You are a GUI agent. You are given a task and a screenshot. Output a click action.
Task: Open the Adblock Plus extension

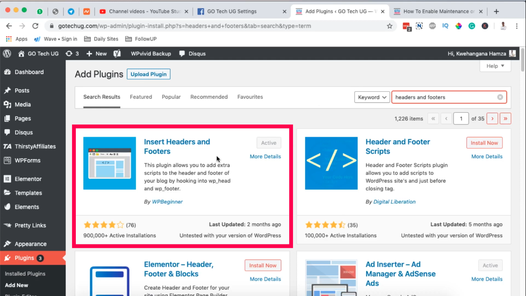[x=432, y=26]
